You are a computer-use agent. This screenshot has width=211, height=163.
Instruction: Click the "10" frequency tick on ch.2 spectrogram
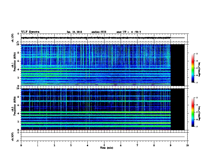tap(18, 88)
